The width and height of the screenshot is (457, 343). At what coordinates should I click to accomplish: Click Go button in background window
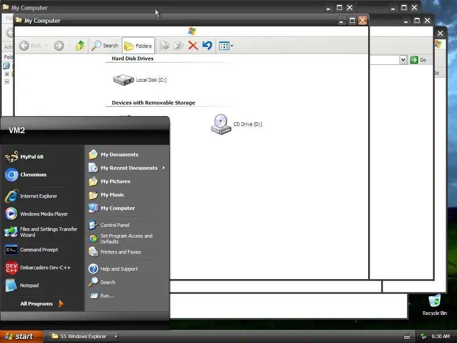coord(418,60)
